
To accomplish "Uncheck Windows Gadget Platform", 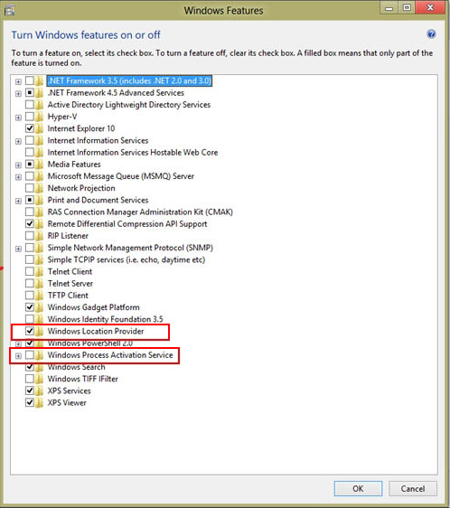I will 30,307.
